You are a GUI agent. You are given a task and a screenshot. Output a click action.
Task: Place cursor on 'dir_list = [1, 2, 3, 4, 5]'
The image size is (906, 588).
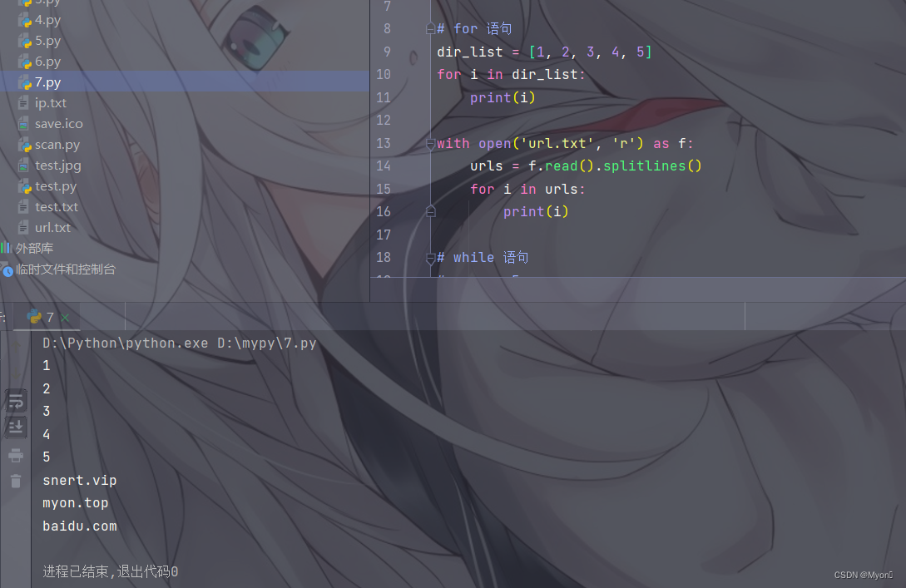pos(544,52)
